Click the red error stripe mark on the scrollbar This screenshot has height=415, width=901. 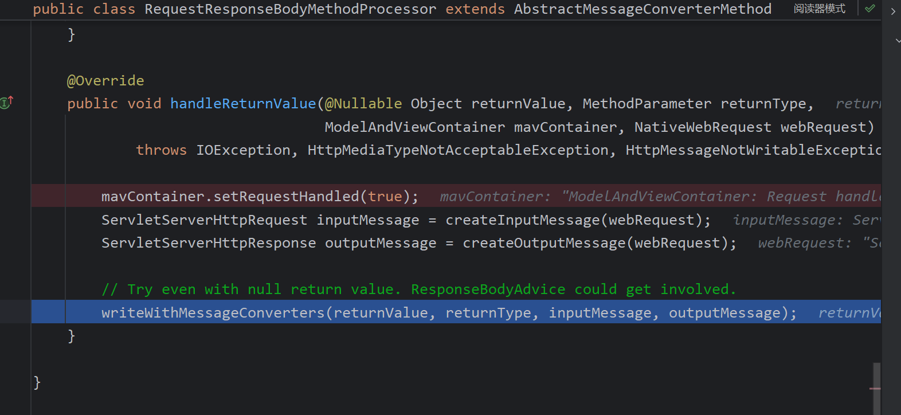[x=875, y=389]
